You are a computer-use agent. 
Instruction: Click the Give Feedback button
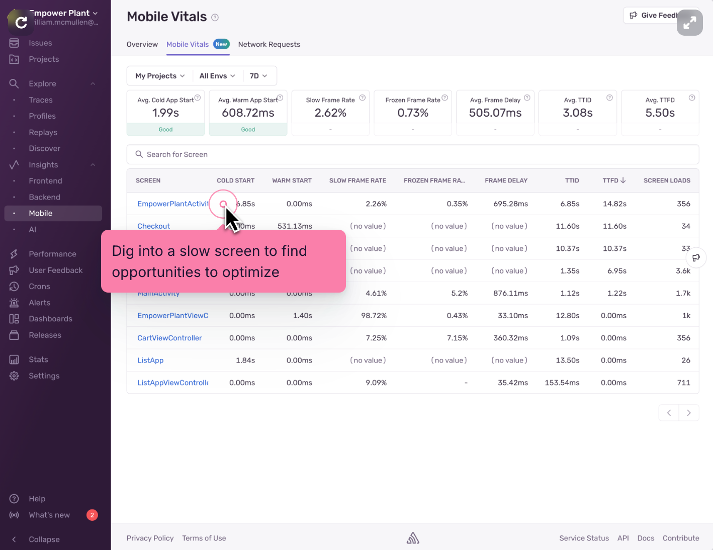coord(654,16)
